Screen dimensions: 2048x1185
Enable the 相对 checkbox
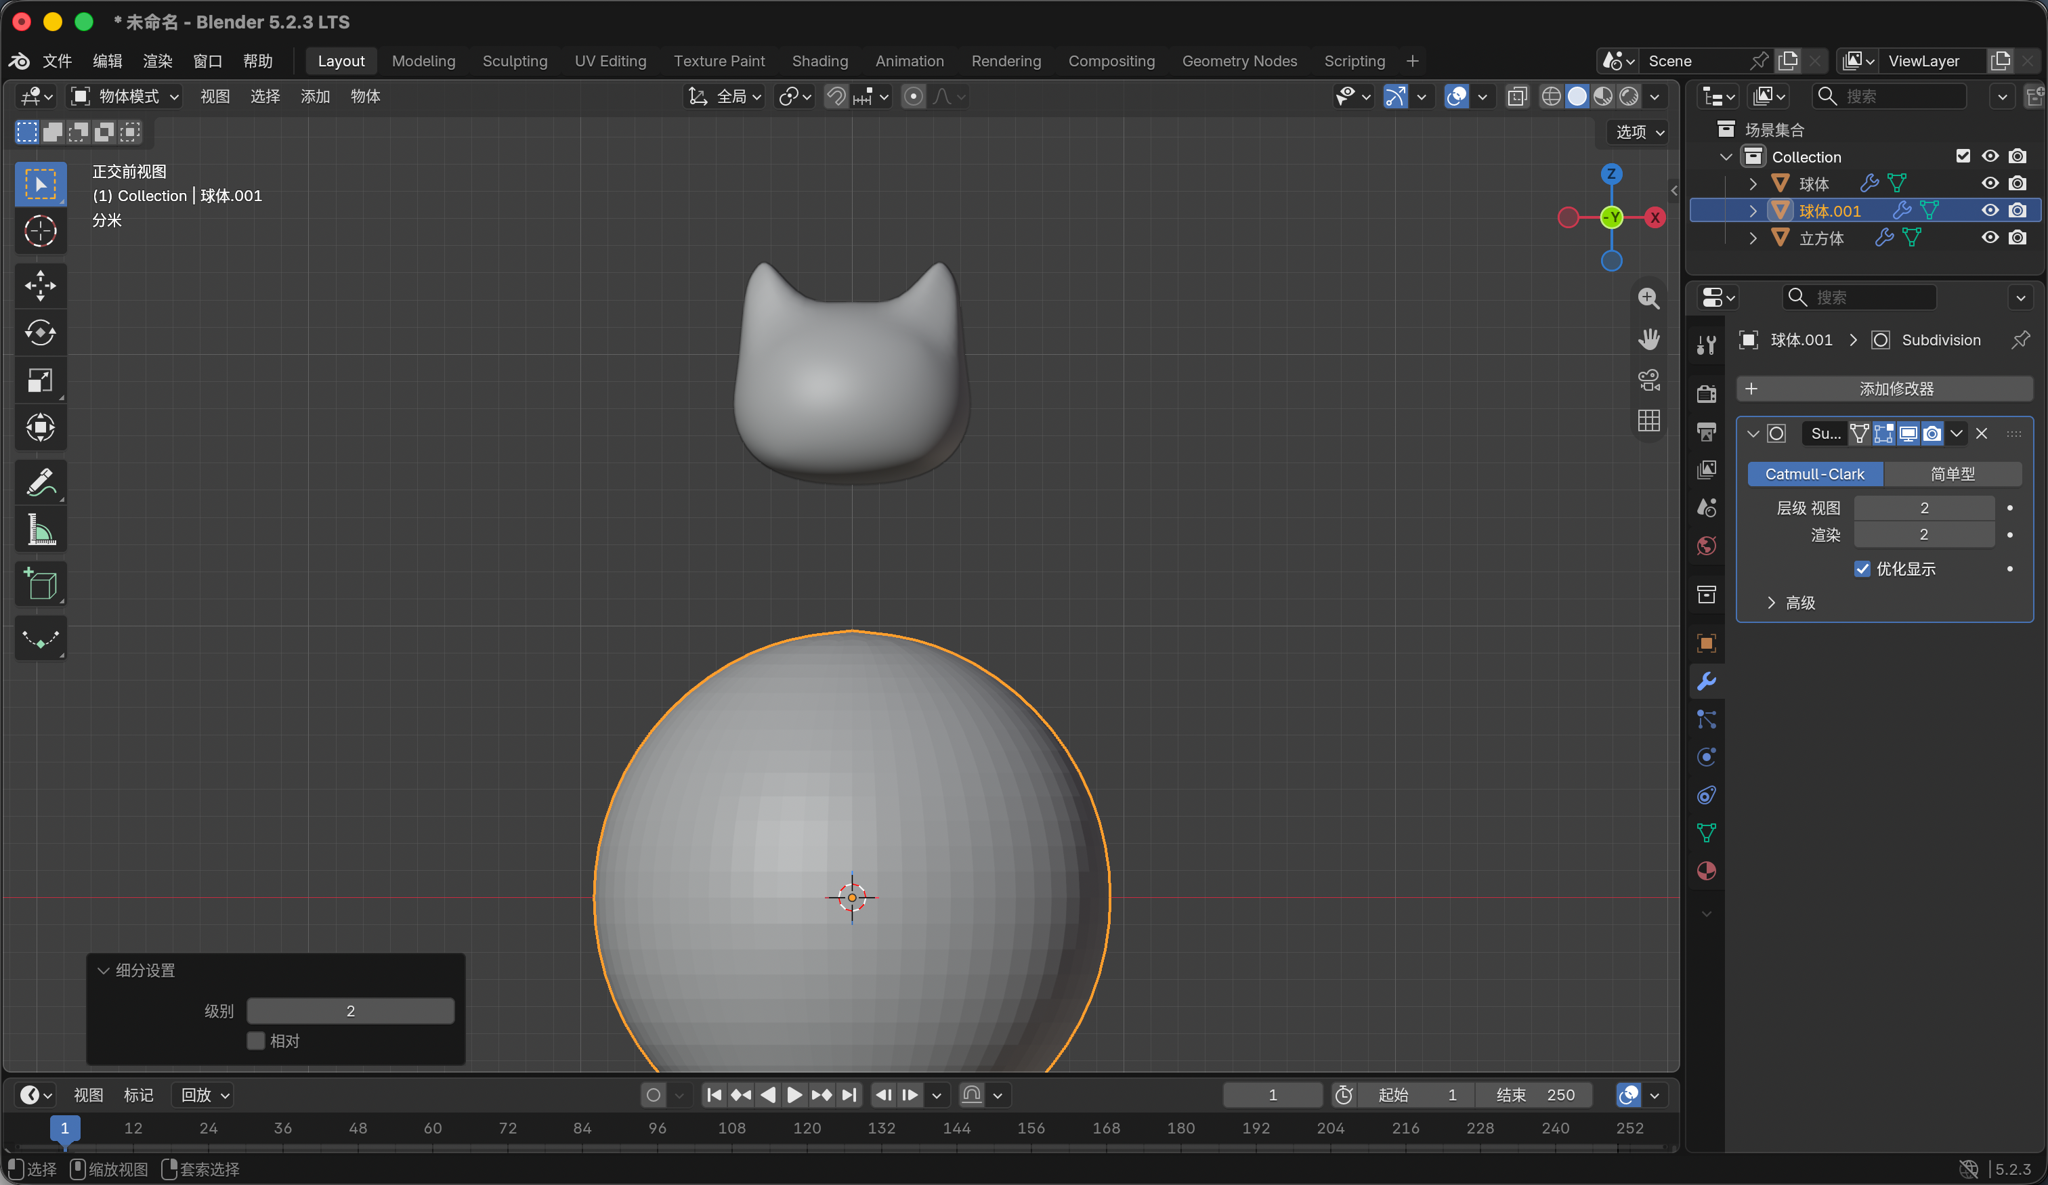click(256, 1040)
